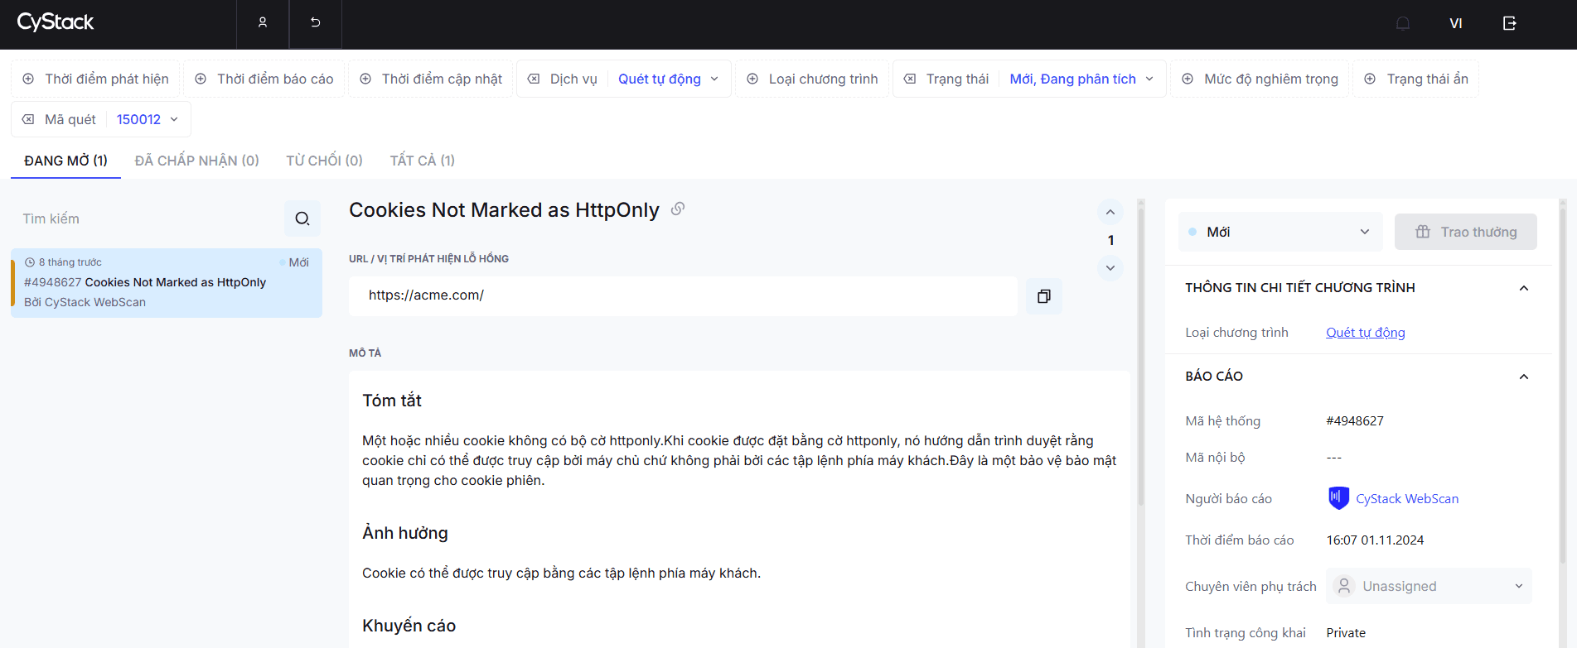Click the CyStack WebScan reporter link
This screenshot has width=1577, height=648.
pos(1407,499)
